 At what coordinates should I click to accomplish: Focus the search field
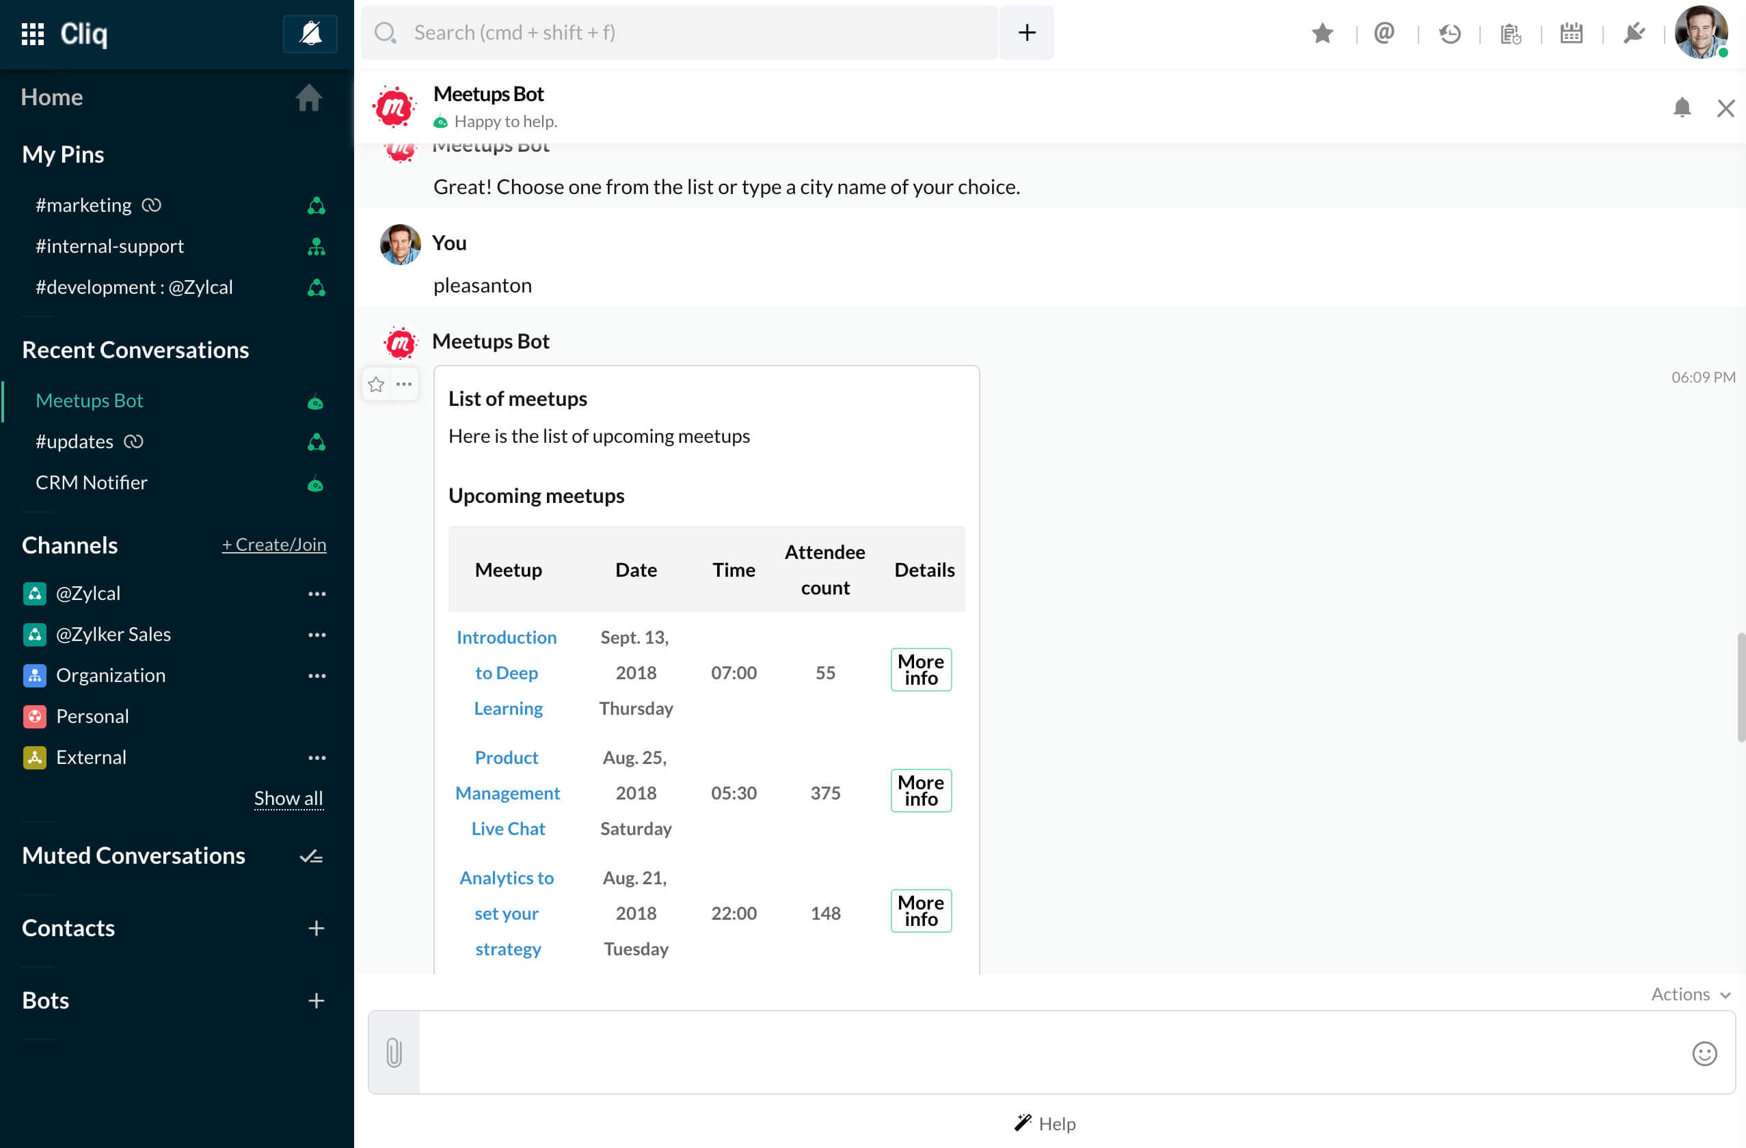point(680,32)
